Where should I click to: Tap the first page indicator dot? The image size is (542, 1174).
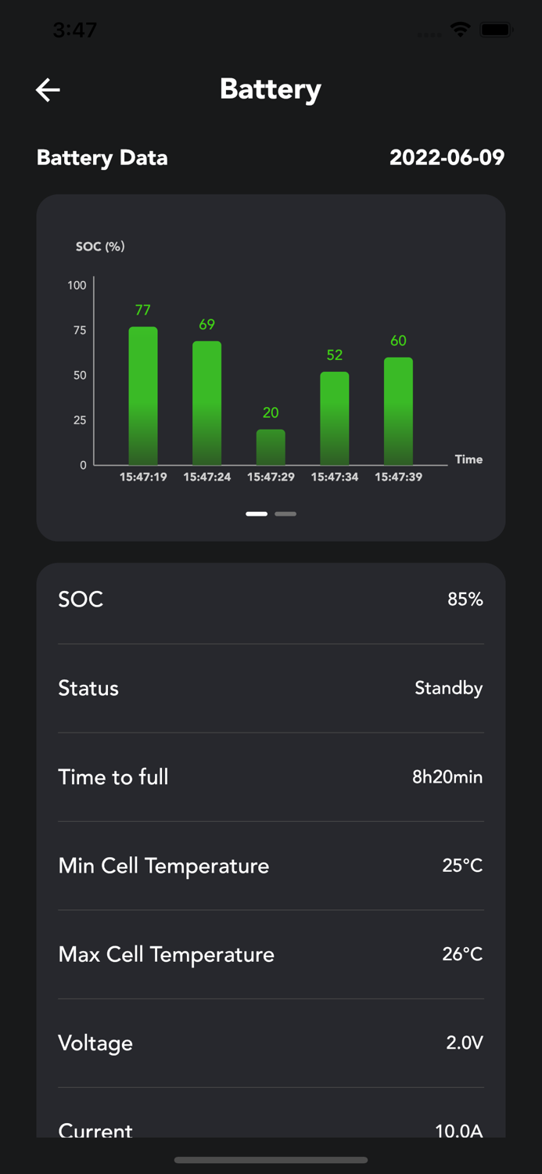click(256, 514)
